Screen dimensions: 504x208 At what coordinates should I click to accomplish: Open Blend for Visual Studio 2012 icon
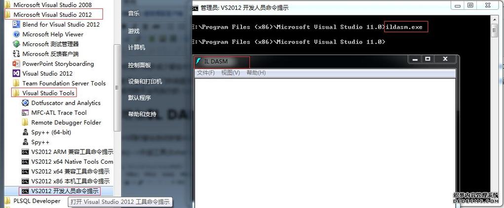[x=16, y=24]
